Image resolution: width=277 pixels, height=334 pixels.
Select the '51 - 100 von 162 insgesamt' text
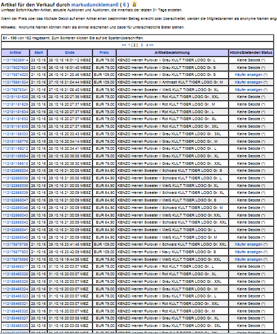click(27, 38)
